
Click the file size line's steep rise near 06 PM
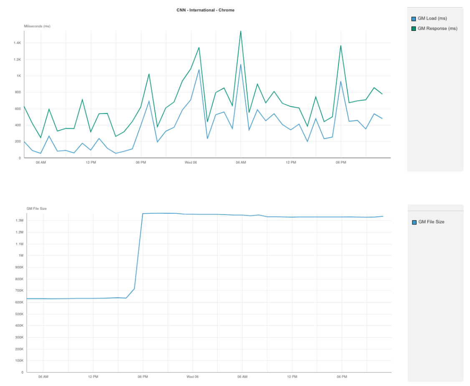tap(139, 252)
